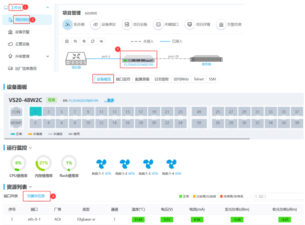Viewport: 305px width, 225px height.
Task: Select the 服务器 server node in topology
Action: (x=206, y=59)
